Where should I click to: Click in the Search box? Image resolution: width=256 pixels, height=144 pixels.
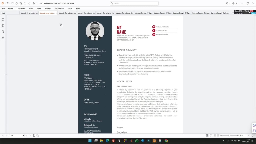(x=134, y=3)
